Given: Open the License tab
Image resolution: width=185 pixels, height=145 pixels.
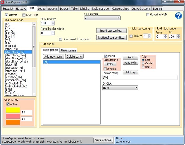Looking at the screenshot, I should point(158,9).
